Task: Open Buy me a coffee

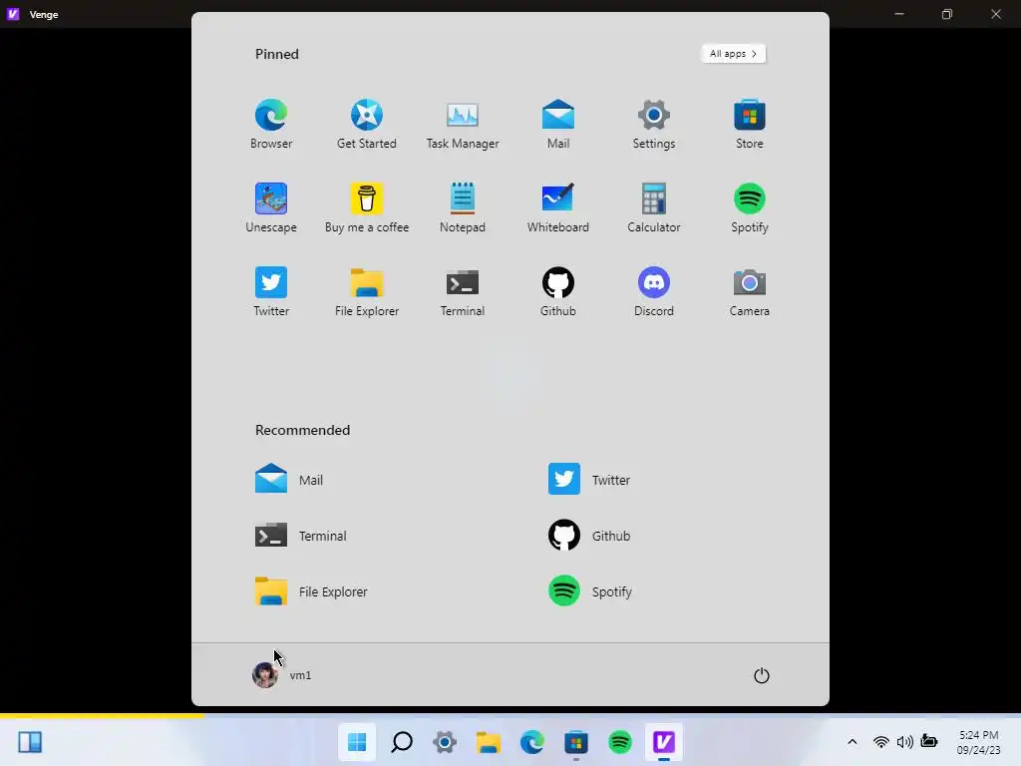Action: click(367, 207)
